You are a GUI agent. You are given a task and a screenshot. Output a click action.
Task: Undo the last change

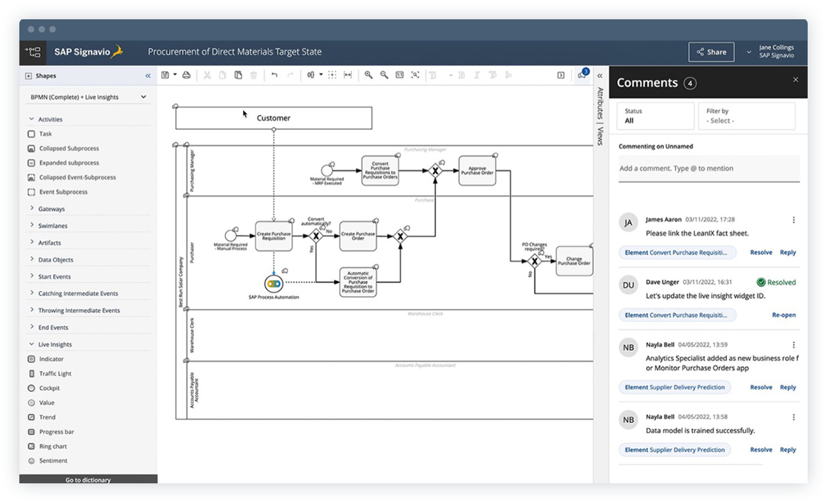[x=273, y=75]
